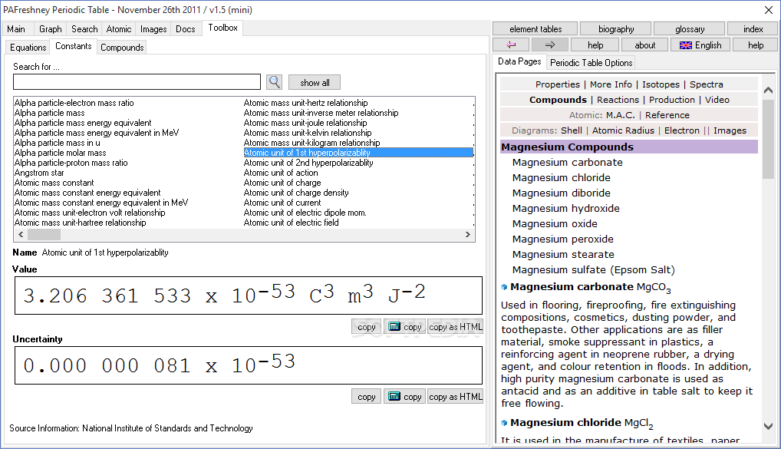Select Atomic unit of electric field
781x449 pixels.
click(291, 223)
